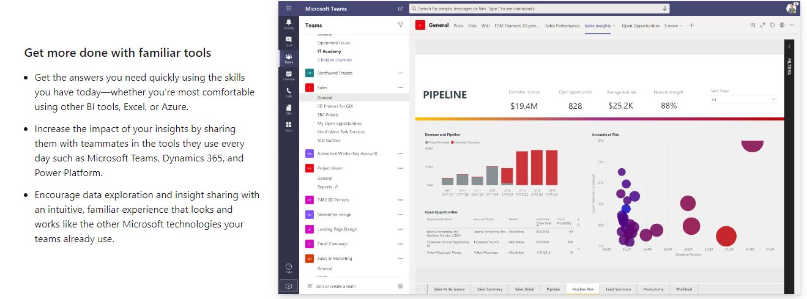
Task: Click the Northwind Traders team avatar
Action: click(310, 73)
